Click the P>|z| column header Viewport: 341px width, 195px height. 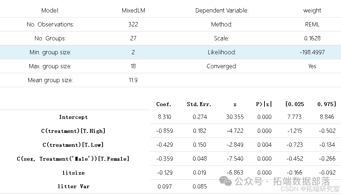264,104
